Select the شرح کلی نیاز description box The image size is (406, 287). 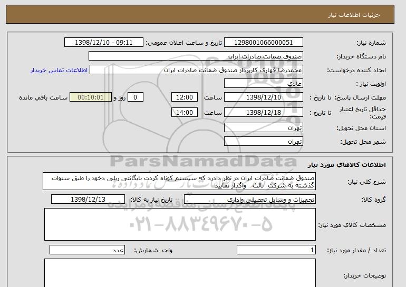(179, 182)
